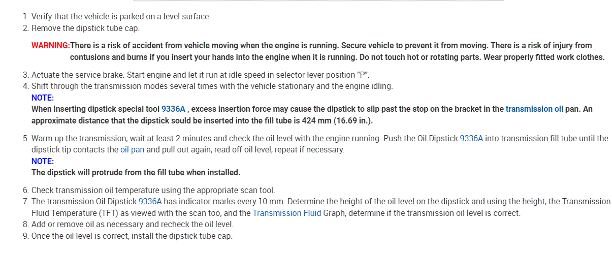This screenshot has width=612, height=253.
Task: Click step 2 "Remove the dipstick tube cap"
Action: (85, 28)
